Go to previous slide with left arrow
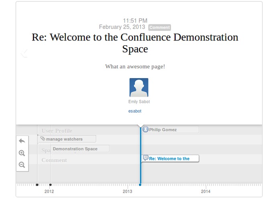The image size is (279, 198). [24, 53]
